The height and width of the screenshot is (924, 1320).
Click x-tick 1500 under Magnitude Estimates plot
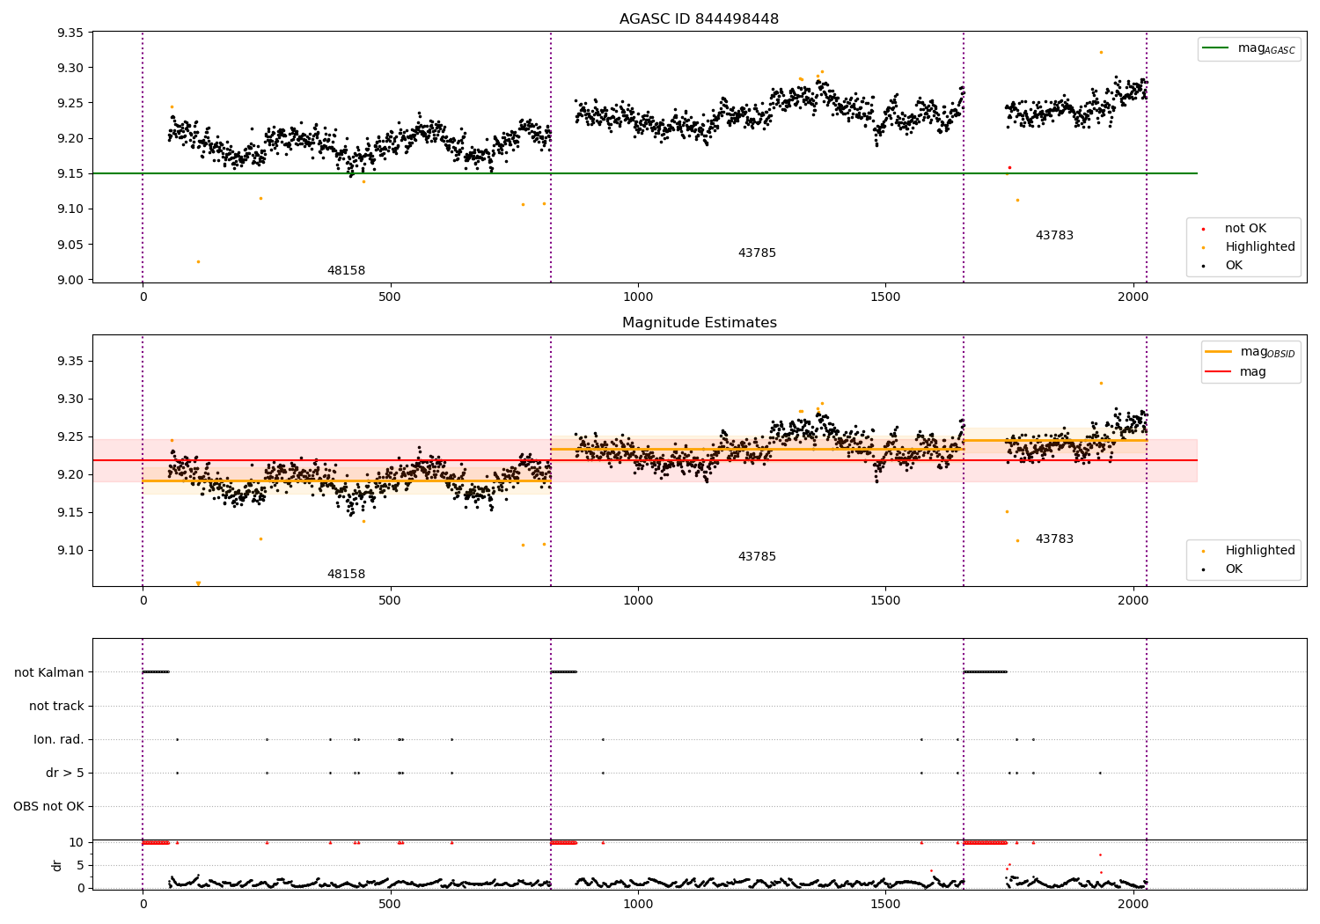click(885, 601)
